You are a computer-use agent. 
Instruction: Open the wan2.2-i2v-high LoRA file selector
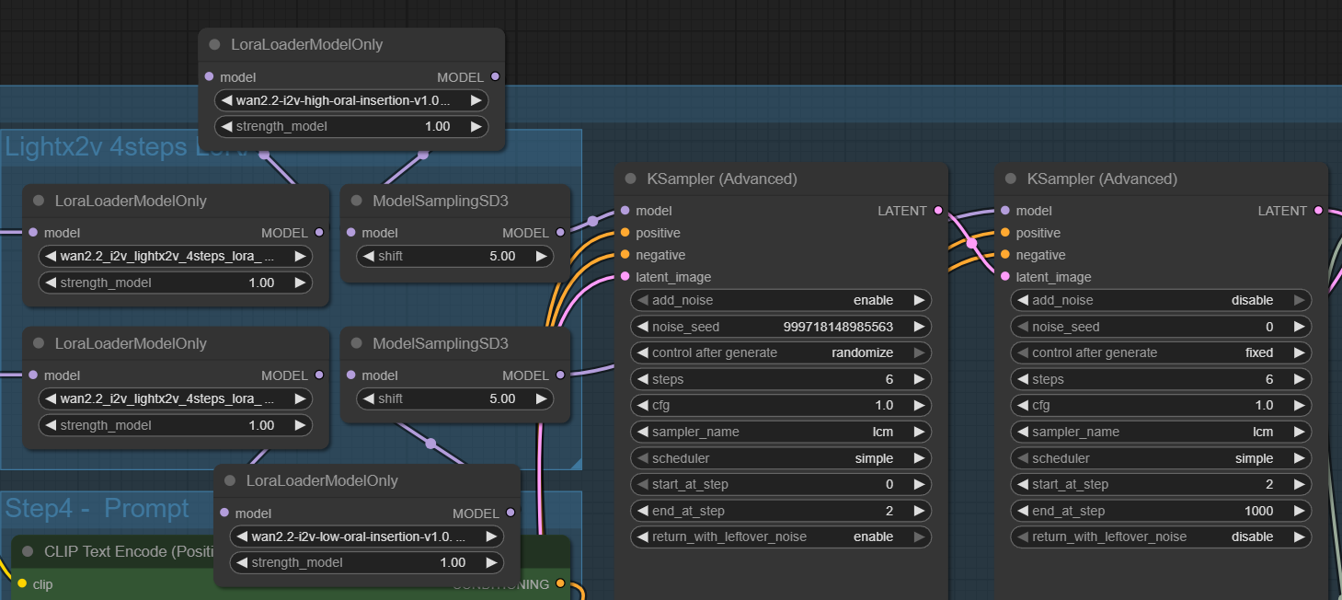(351, 100)
